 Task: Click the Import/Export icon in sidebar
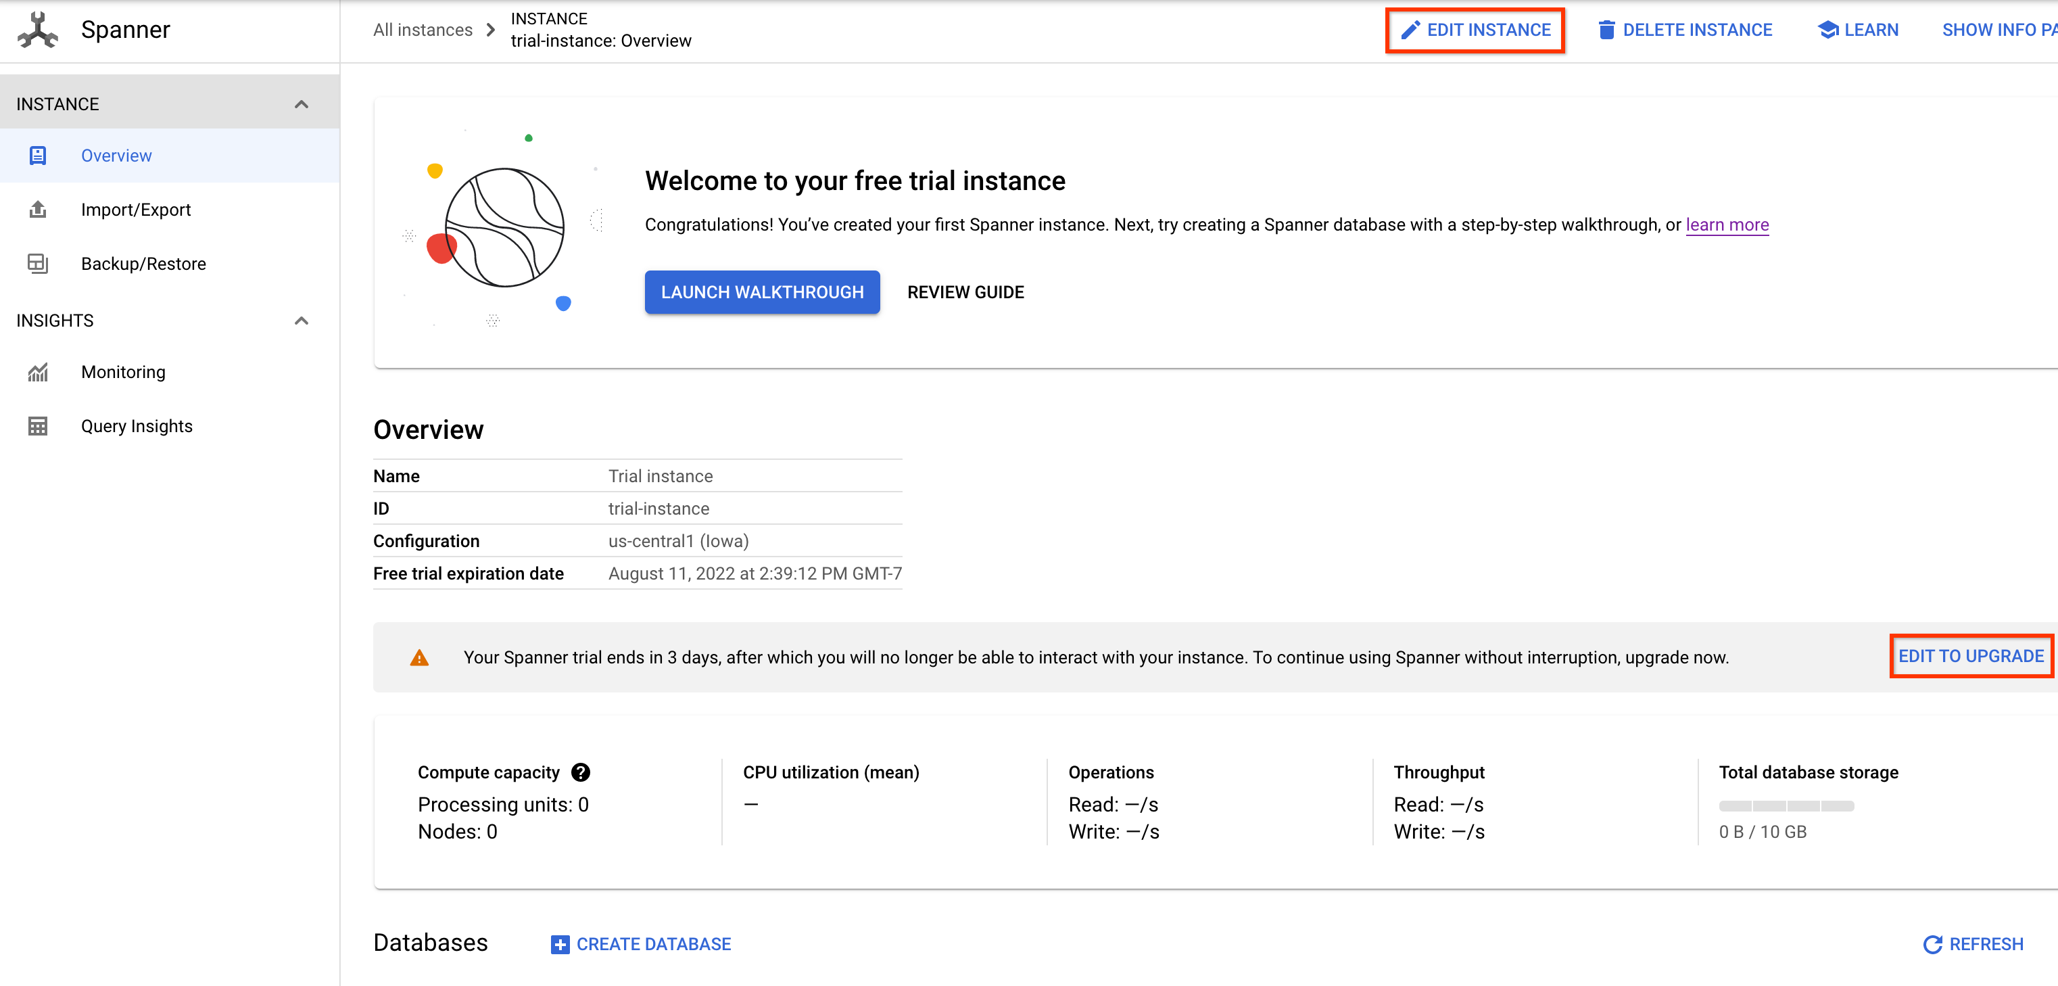[x=37, y=210]
